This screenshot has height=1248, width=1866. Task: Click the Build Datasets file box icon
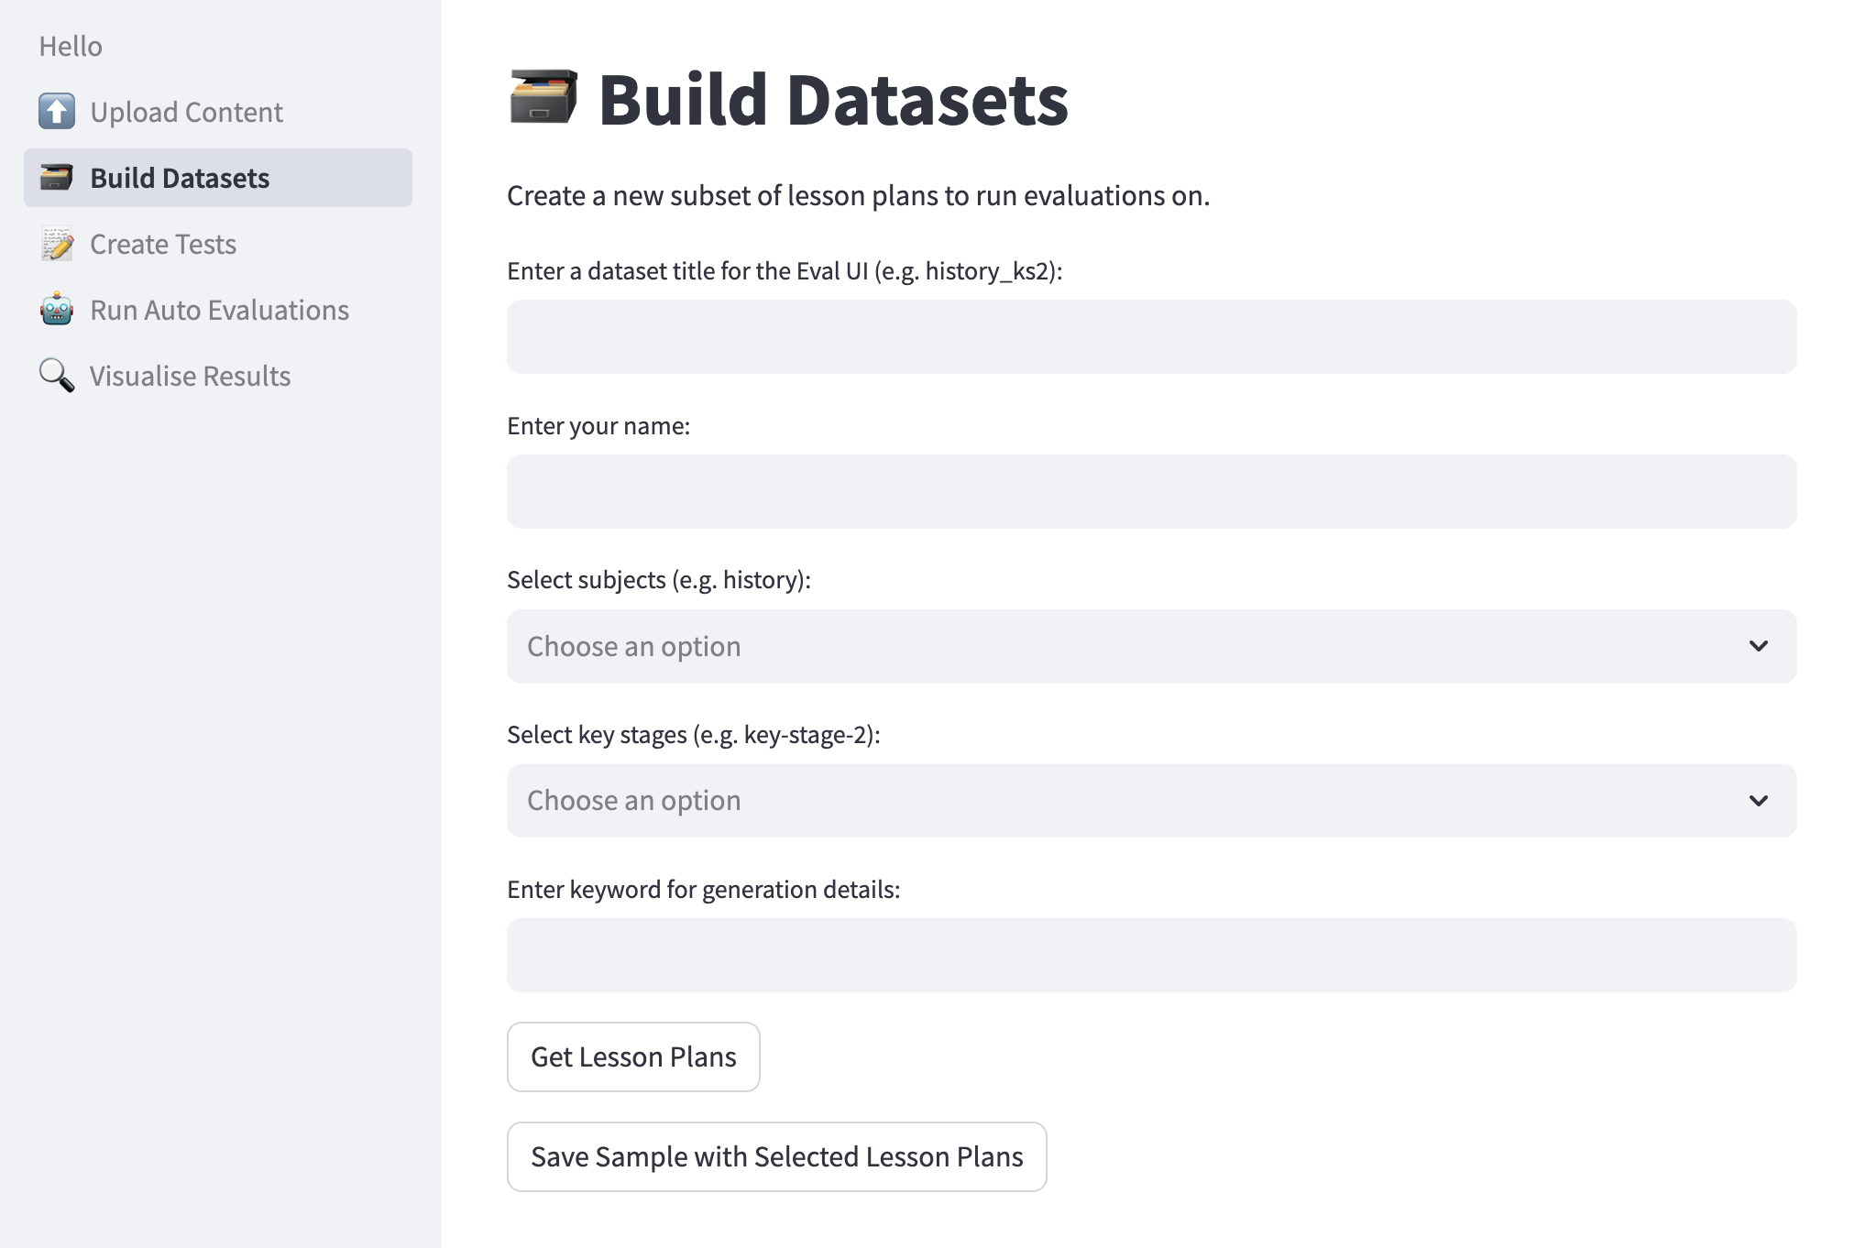[x=57, y=178]
